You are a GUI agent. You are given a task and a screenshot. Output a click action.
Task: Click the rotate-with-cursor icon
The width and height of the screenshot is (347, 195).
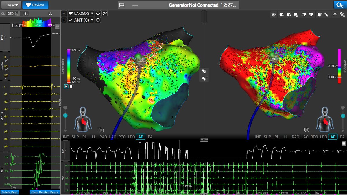[x=342, y=15]
